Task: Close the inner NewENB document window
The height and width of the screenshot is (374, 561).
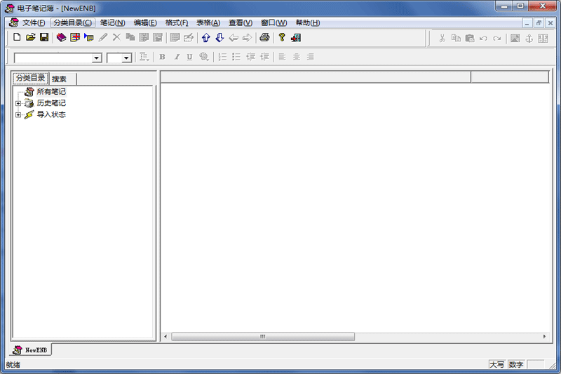Action: click(550, 23)
